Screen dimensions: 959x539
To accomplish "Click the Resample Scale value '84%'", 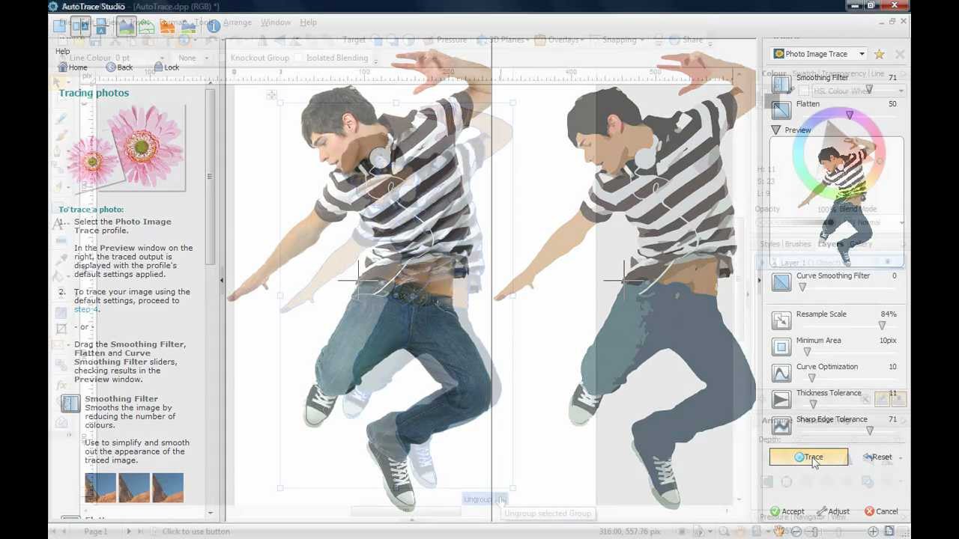I will coord(889,314).
